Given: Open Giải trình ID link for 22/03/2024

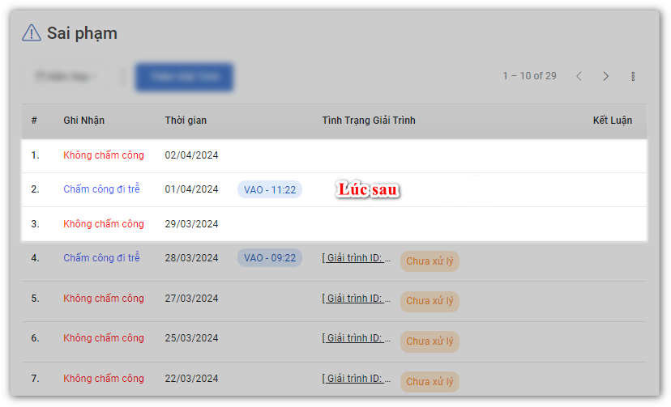Looking at the screenshot, I should pos(357,378).
